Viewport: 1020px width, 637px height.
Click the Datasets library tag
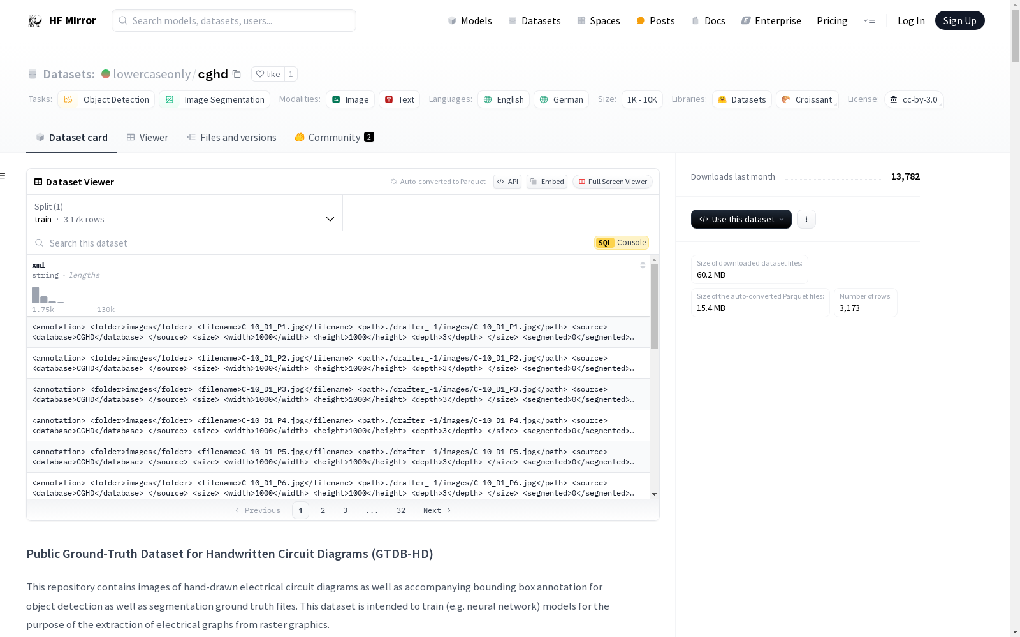pyautogui.click(x=742, y=99)
